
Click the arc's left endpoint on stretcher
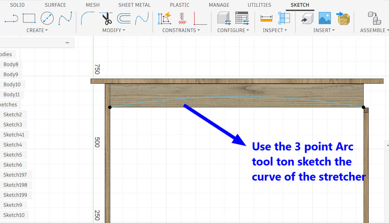coord(110,107)
